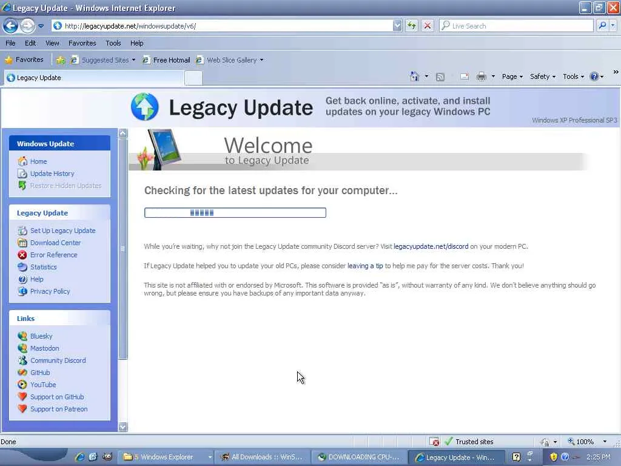Viewport: 621px width, 466px height.
Task: Click the Home page icon in command bar
Action: coord(415,76)
